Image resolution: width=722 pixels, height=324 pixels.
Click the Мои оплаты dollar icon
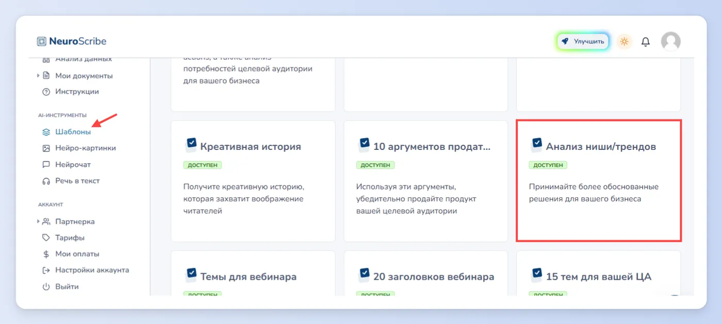(46, 254)
